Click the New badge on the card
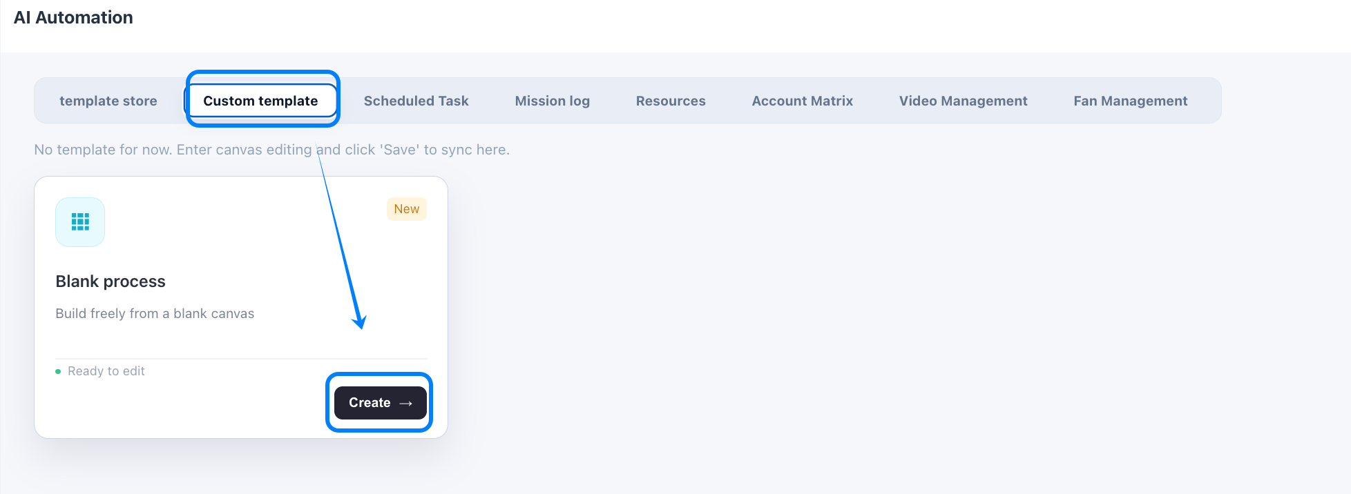The width and height of the screenshot is (1351, 494). pyautogui.click(x=407, y=209)
